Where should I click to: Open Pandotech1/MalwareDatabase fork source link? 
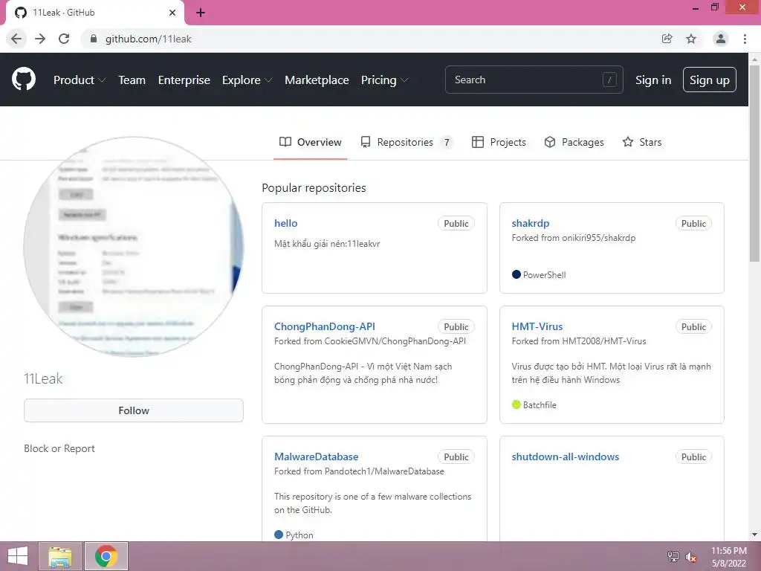384,471
